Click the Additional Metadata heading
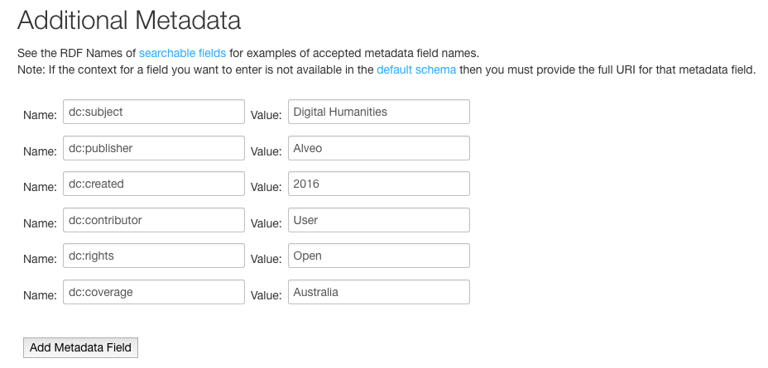768x368 pixels. pyautogui.click(x=129, y=21)
